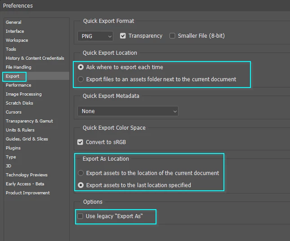Switch to Transparency & Gamut settings
The image size is (290, 241).
29,121
